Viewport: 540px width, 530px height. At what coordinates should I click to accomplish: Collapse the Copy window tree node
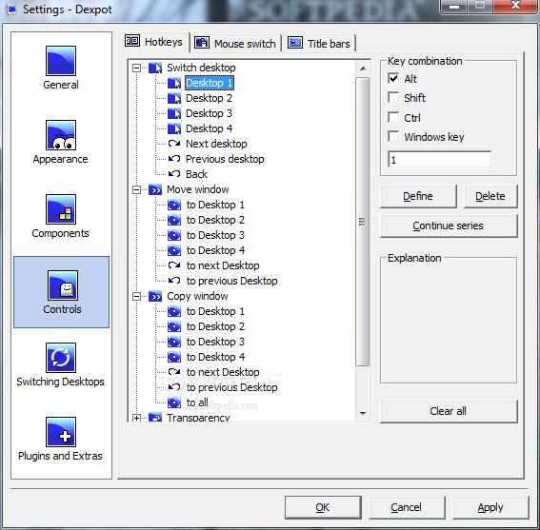(136, 296)
